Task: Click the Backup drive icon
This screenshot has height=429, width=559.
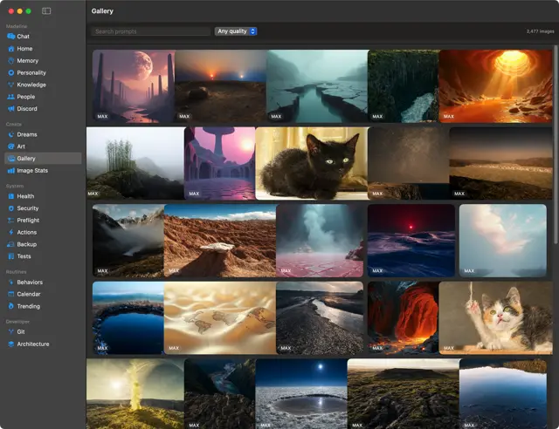Action: [x=11, y=244]
